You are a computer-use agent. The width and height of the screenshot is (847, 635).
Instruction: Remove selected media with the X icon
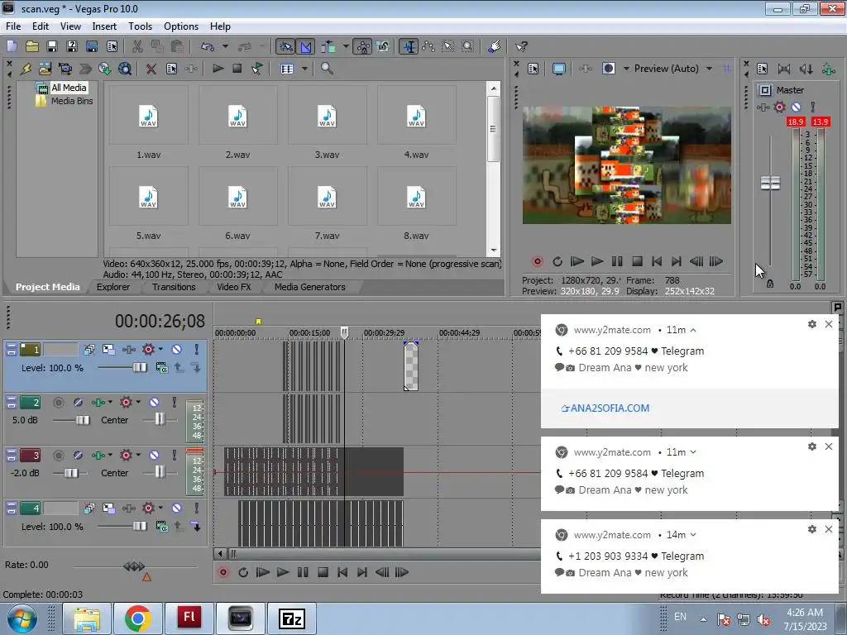click(151, 69)
